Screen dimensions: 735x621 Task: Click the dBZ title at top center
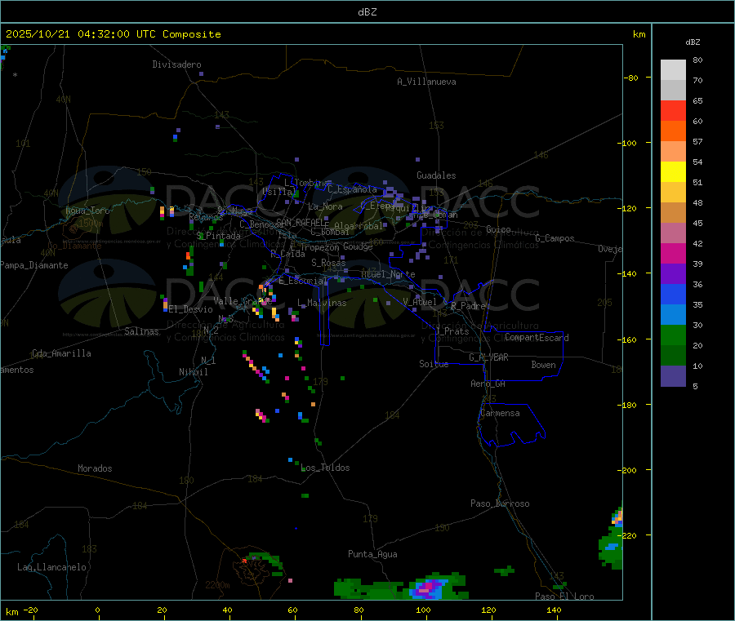tap(367, 12)
